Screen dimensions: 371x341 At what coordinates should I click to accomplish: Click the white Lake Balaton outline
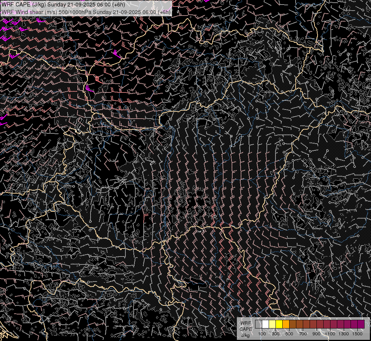tap(114, 186)
